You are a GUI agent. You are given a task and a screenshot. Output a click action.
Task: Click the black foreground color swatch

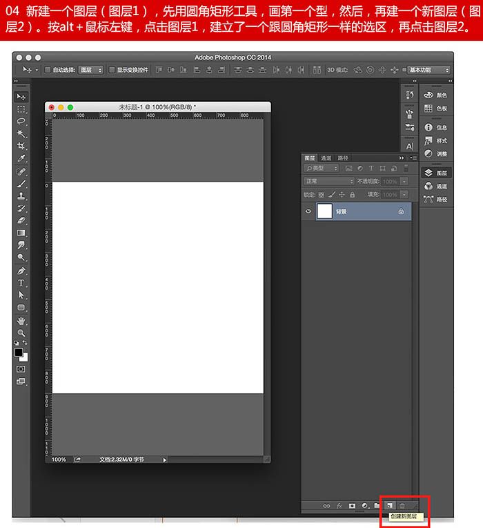click(19, 352)
